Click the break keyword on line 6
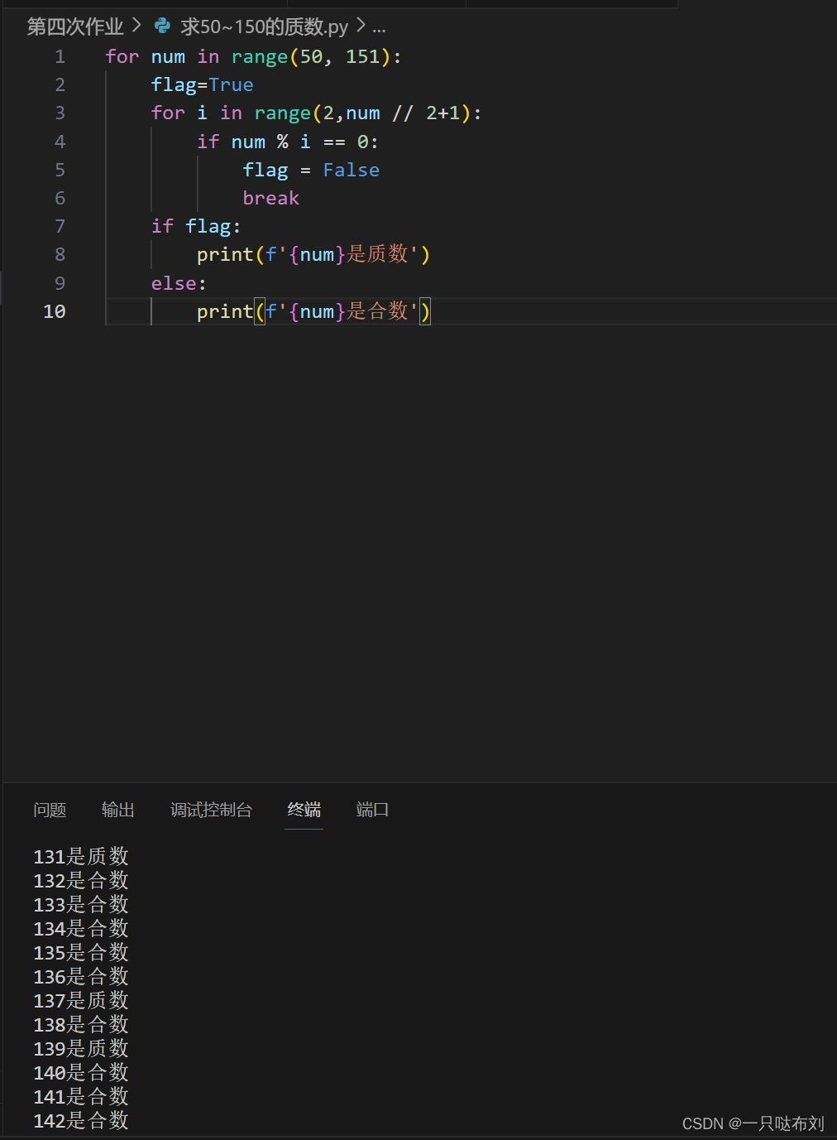Screen dimensions: 837x1140 [x=271, y=198]
